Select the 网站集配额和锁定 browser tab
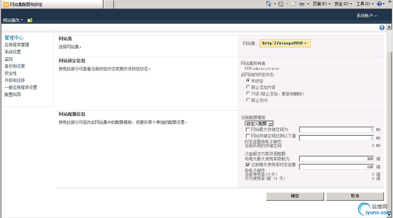Image resolution: width=393 pixels, height=218 pixels. [x=52, y=4]
